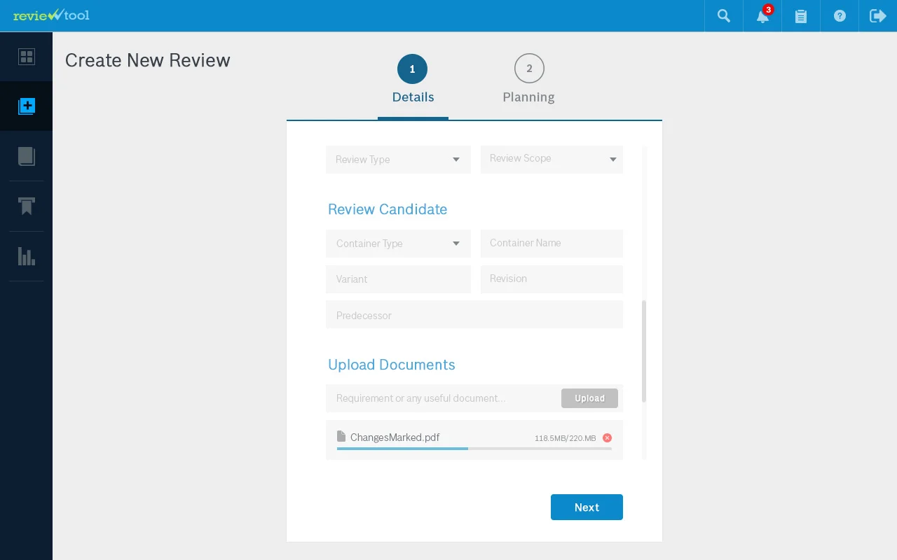The height and width of the screenshot is (560, 897).
Task: Open the bar chart reports icon
Action: coord(27,256)
